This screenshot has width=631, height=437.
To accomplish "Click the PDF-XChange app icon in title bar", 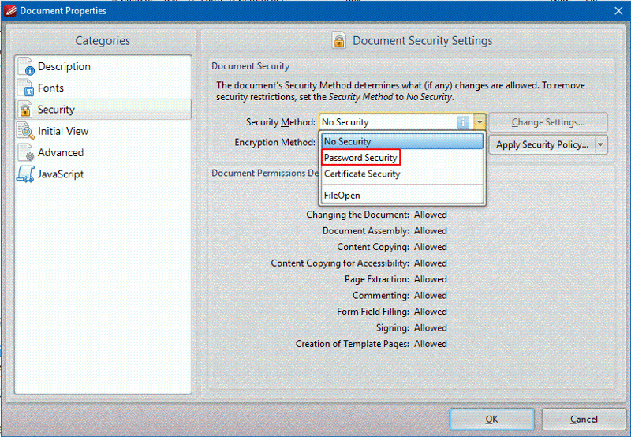I will click(9, 10).
